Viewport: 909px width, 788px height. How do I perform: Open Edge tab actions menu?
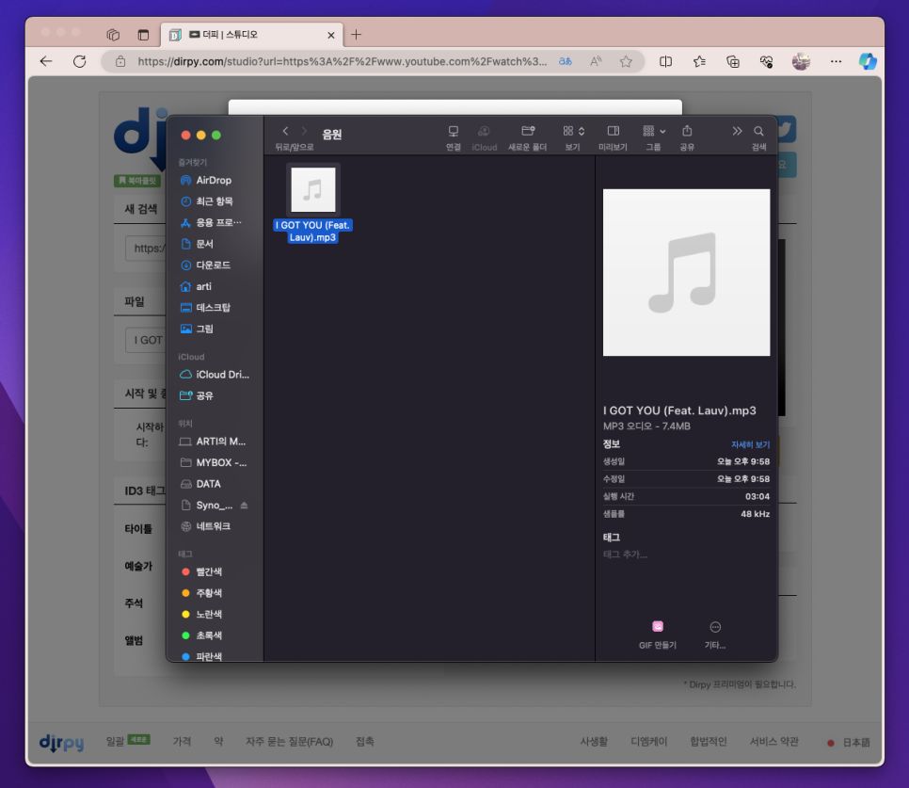pyautogui.click(x=143, y=35)
